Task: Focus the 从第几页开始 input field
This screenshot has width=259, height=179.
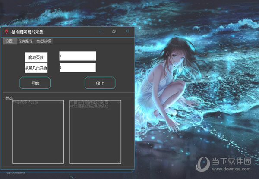Action: (78, 68)
